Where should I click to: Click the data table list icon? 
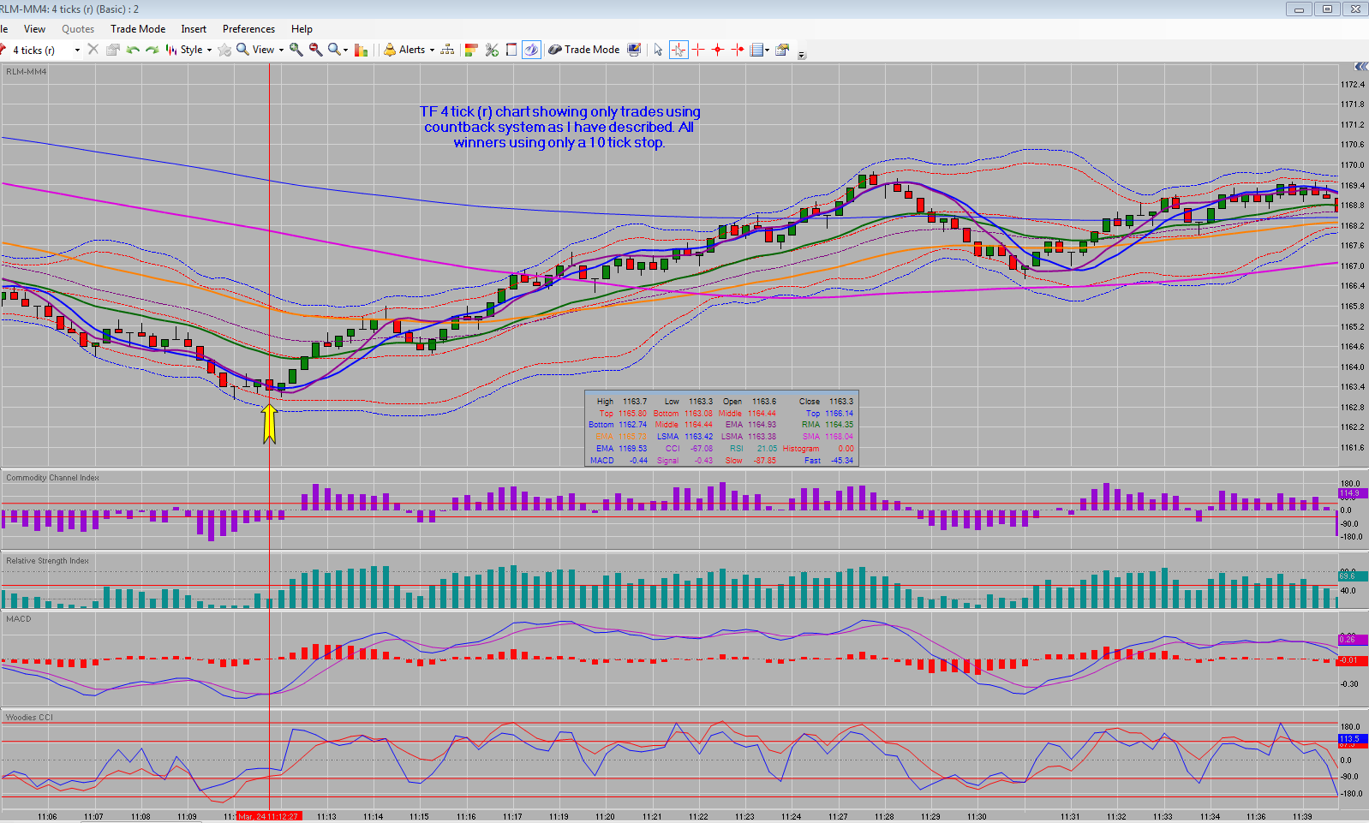click(756, 50)
